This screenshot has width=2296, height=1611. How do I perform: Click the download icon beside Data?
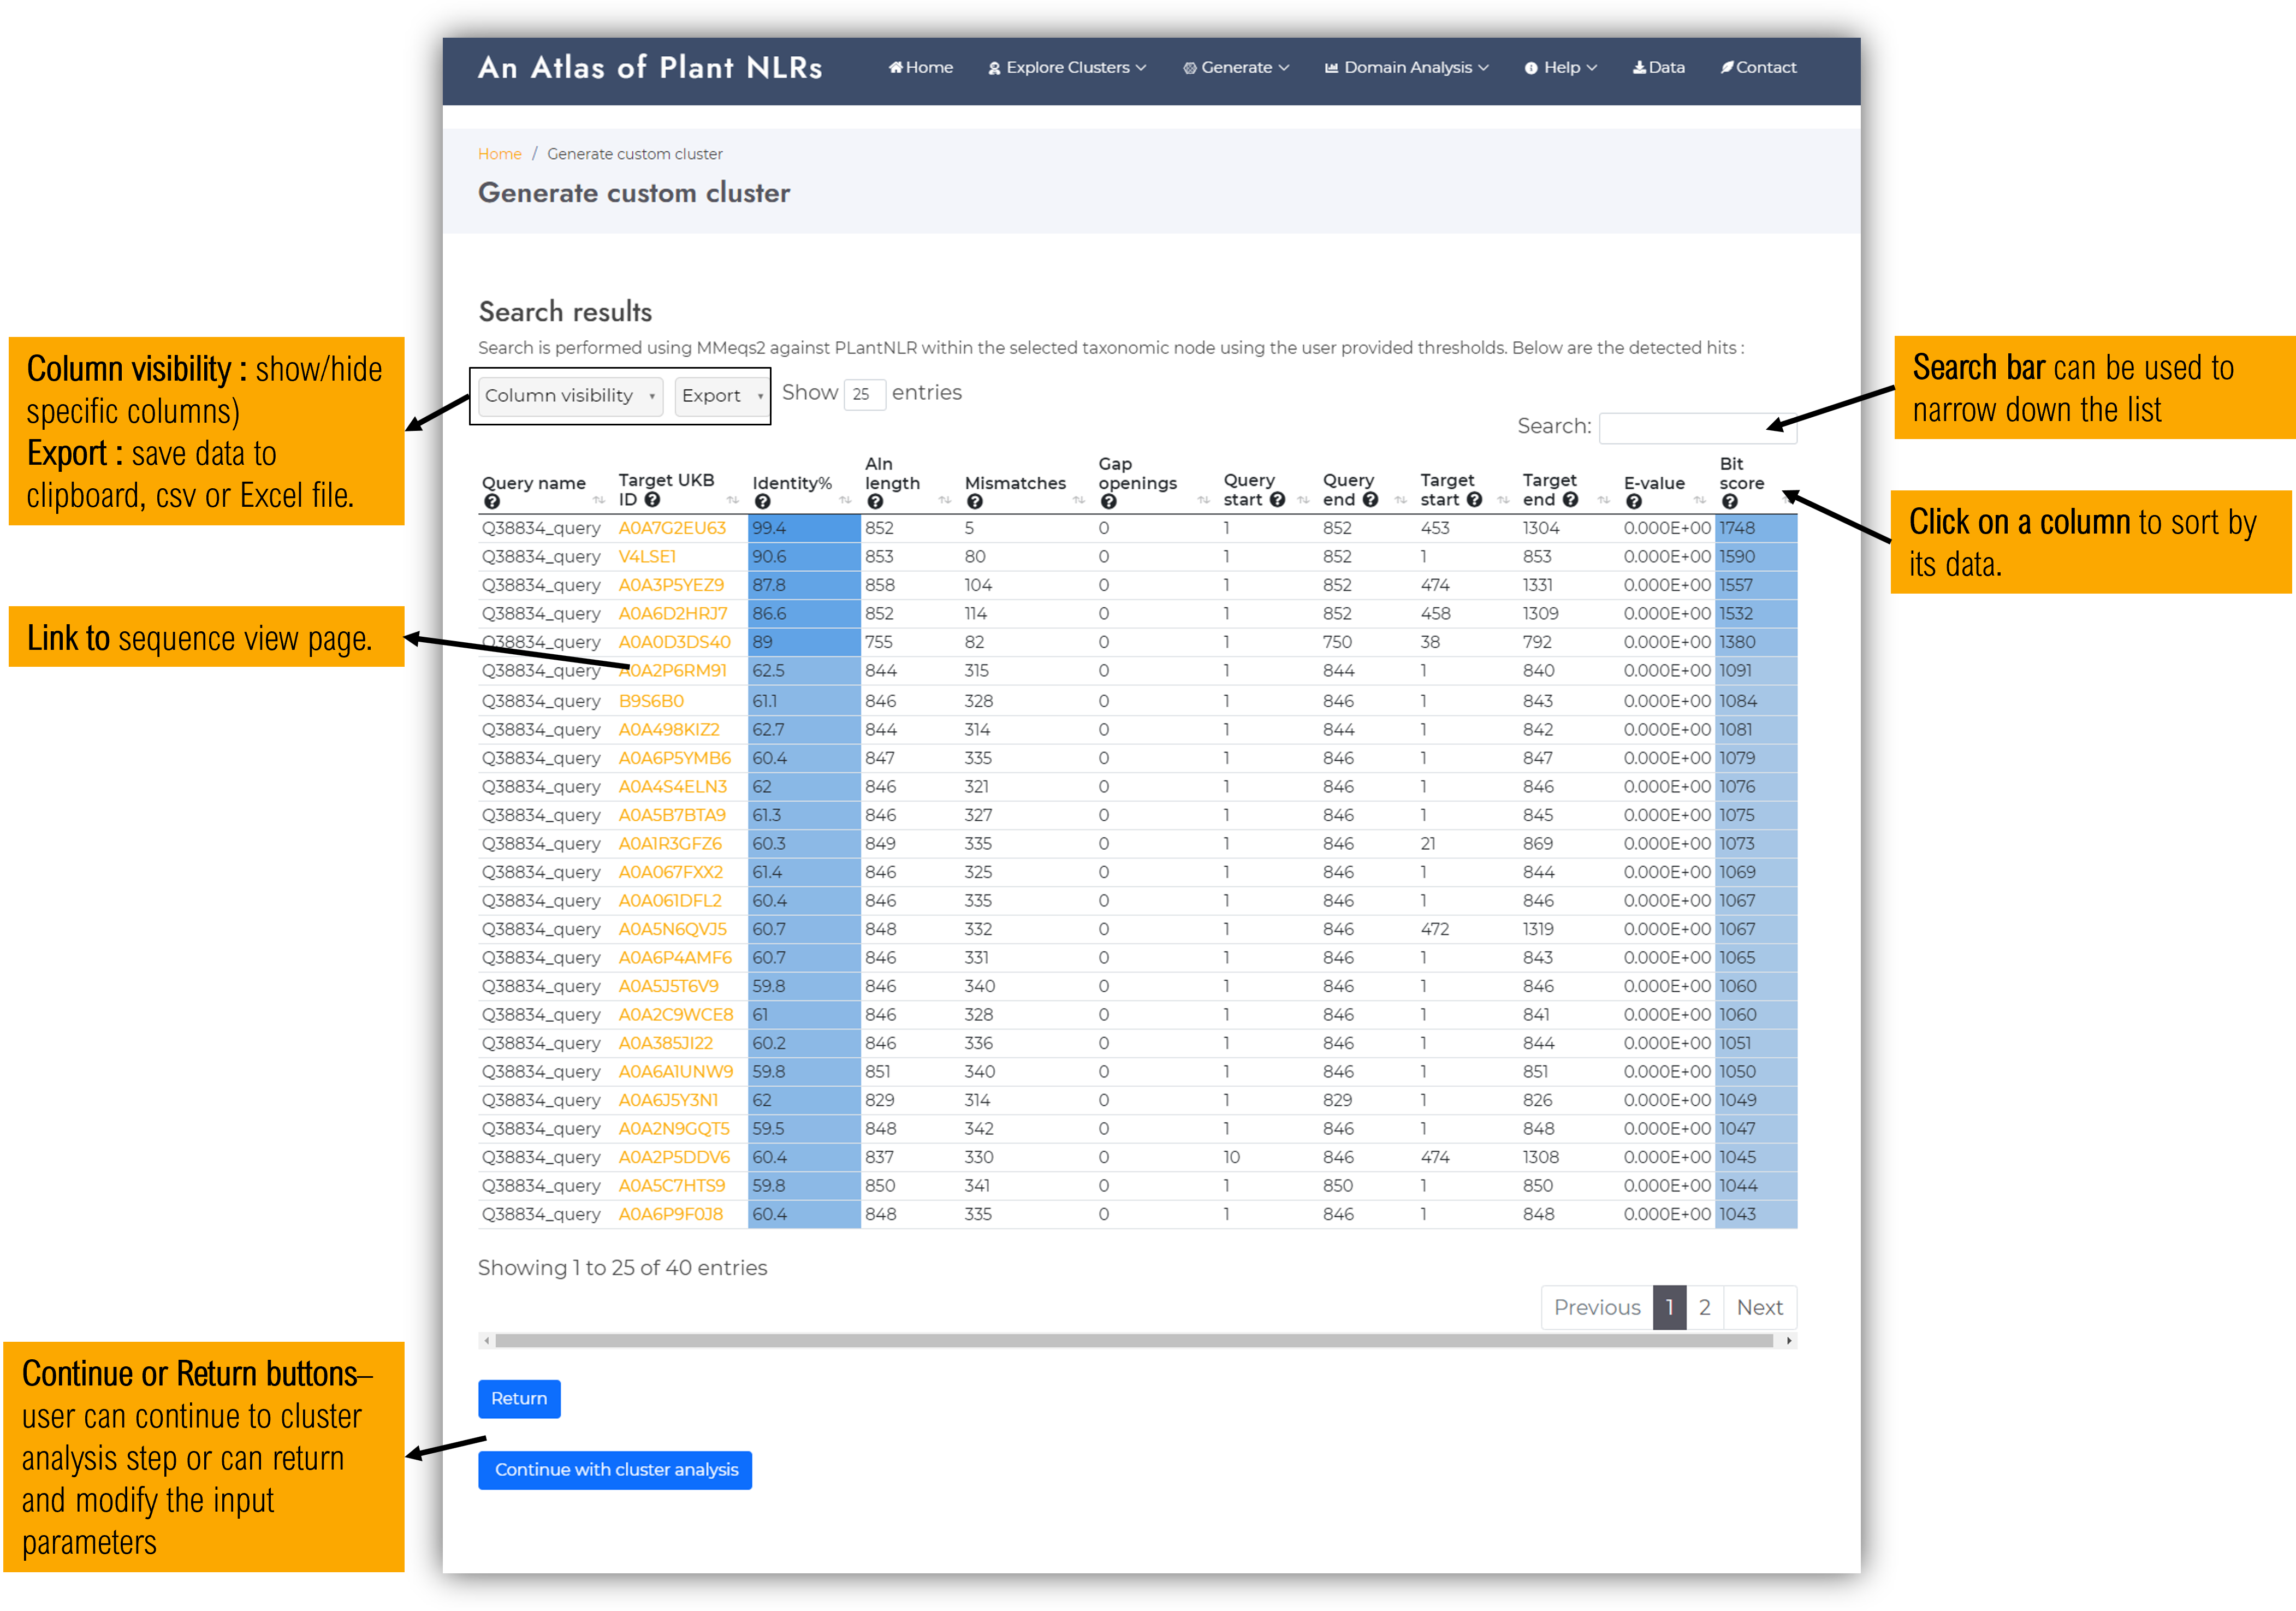1640,67
